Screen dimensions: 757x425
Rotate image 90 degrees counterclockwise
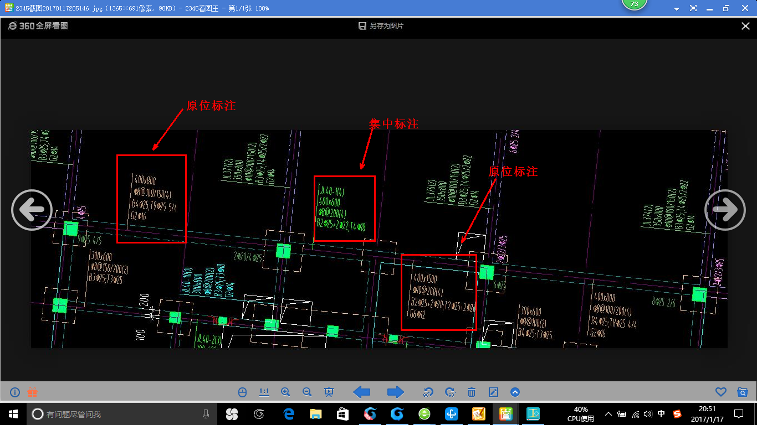(x=428, y=392)
